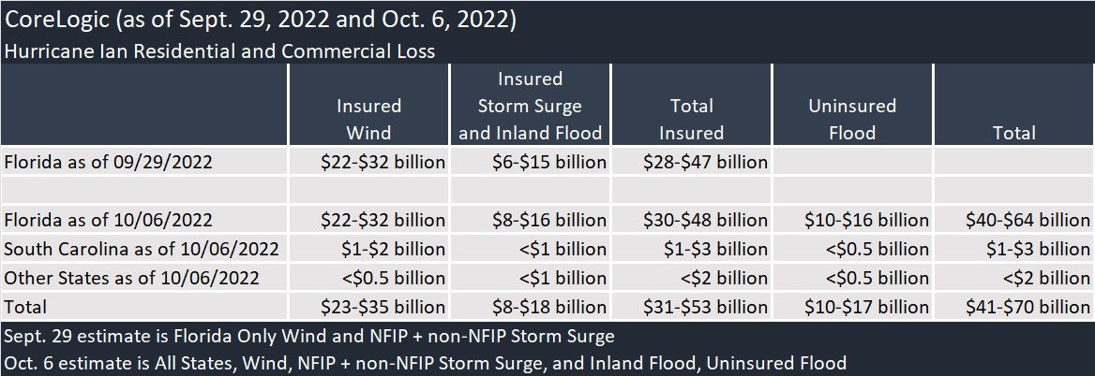
Task: Click the $41-$70 billion grand total cell
Action: 1027,306
